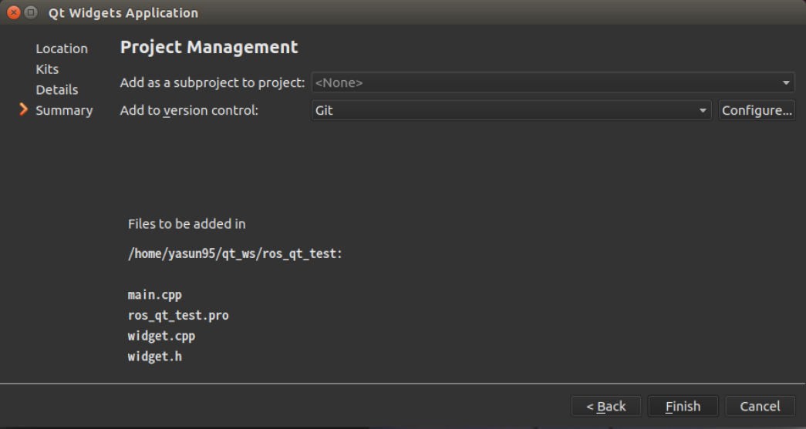This screenshot has width=806, height=429.
Task: Click main.cpp in the files list
Action: point(155,295)
